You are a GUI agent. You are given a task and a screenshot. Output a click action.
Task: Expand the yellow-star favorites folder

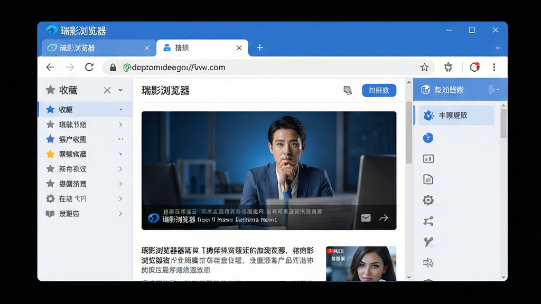pyautogui.click(x=121, y=154)
